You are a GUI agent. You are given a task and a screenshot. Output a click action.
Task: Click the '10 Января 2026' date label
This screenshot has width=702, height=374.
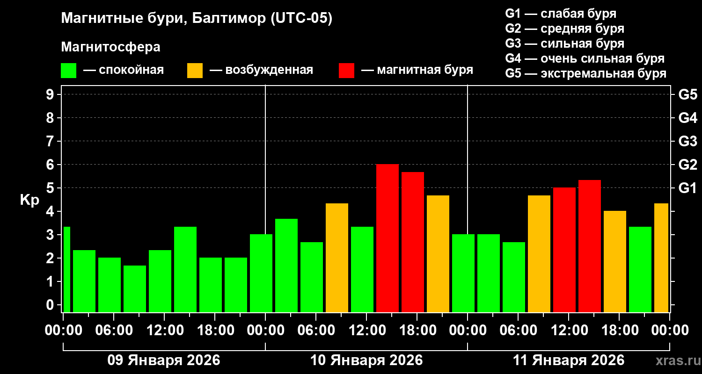point(366,360)
